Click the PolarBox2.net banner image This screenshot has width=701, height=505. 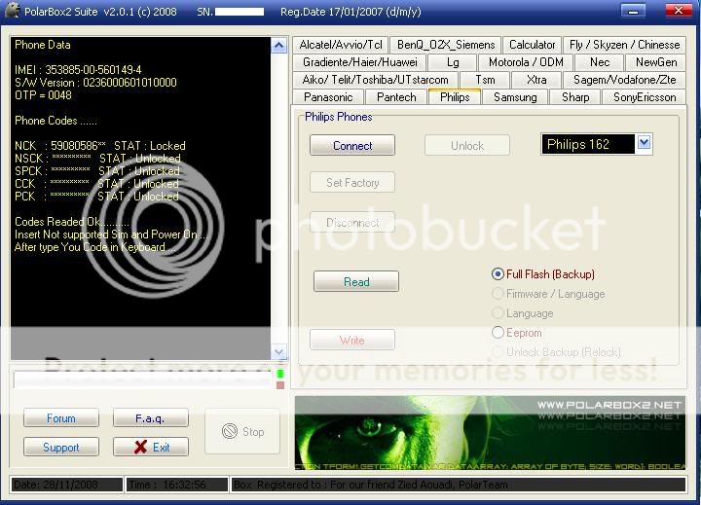click(x=490, y=433)
